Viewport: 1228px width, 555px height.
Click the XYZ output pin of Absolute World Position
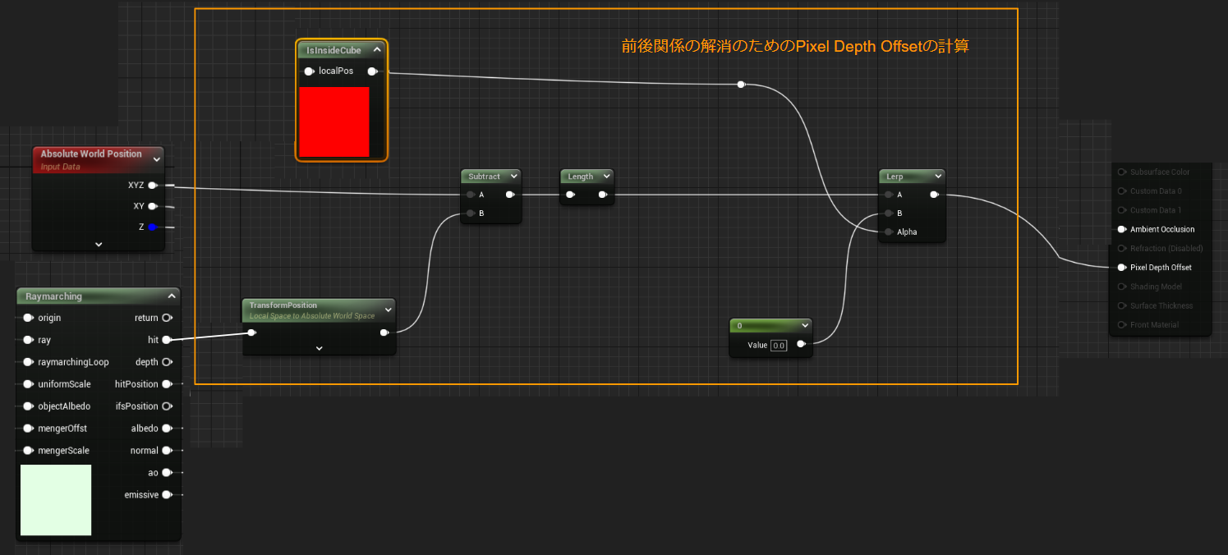152,186
